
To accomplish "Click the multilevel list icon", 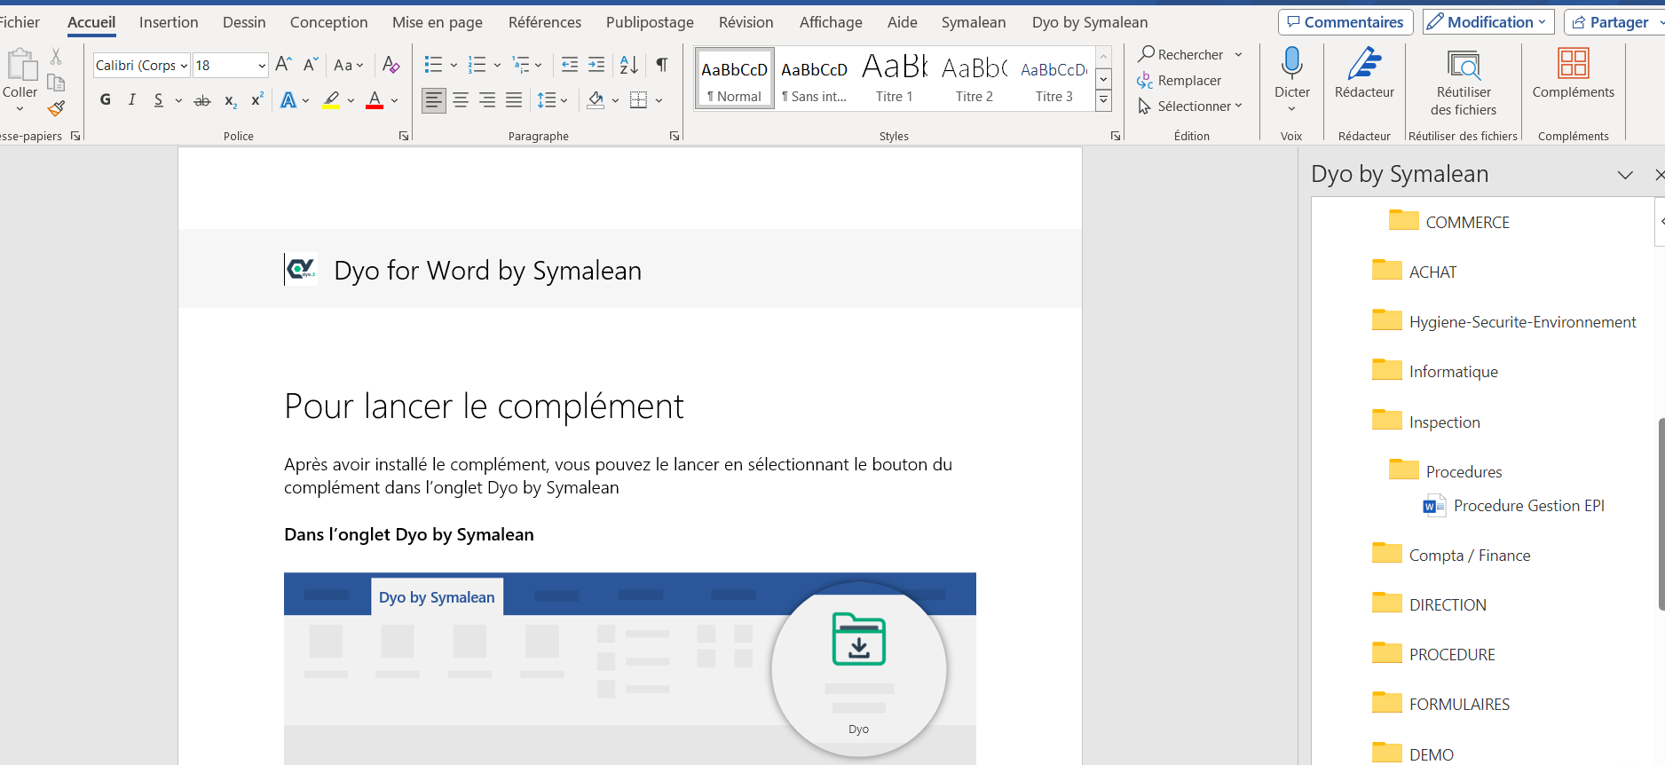I will pyautogui.click(x=522, y=64).
